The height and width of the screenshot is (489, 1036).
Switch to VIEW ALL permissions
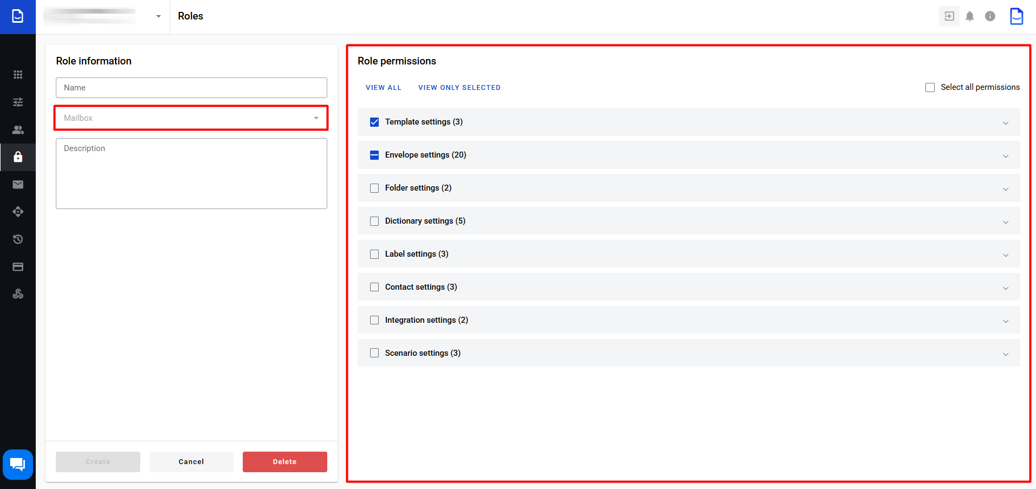(x=383, y=88)
